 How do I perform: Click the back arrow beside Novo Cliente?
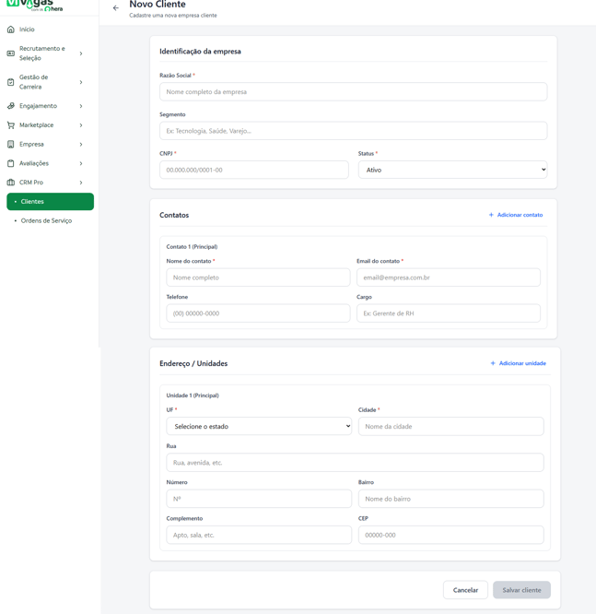(x=115, y=8)
